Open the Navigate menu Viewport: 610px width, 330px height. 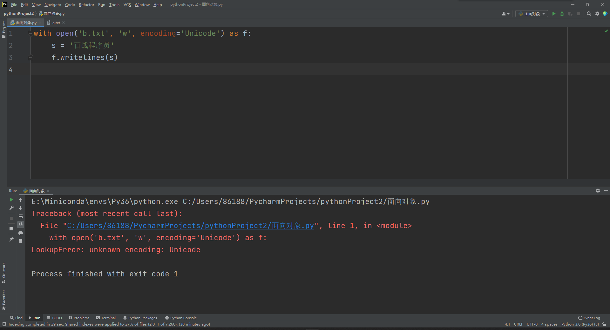(x=53, y=4)
